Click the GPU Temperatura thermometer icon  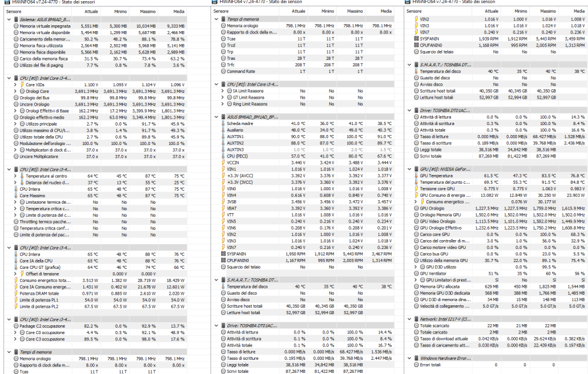[416, 176]
